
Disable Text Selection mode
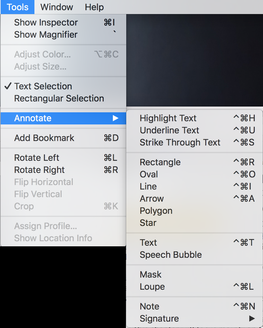[42, 86]
